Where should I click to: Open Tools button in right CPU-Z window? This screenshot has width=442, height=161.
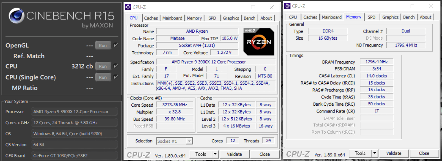click(x=360, y=153)
